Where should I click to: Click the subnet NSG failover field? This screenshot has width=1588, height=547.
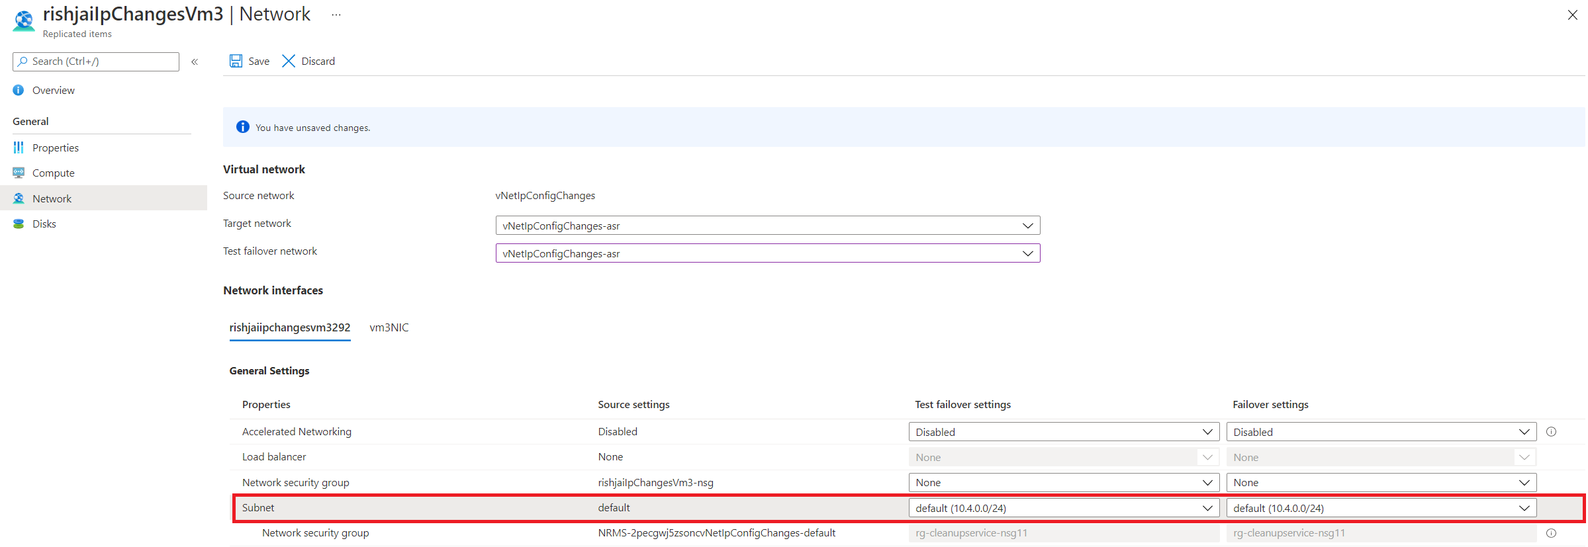[x=1381, y=533]
